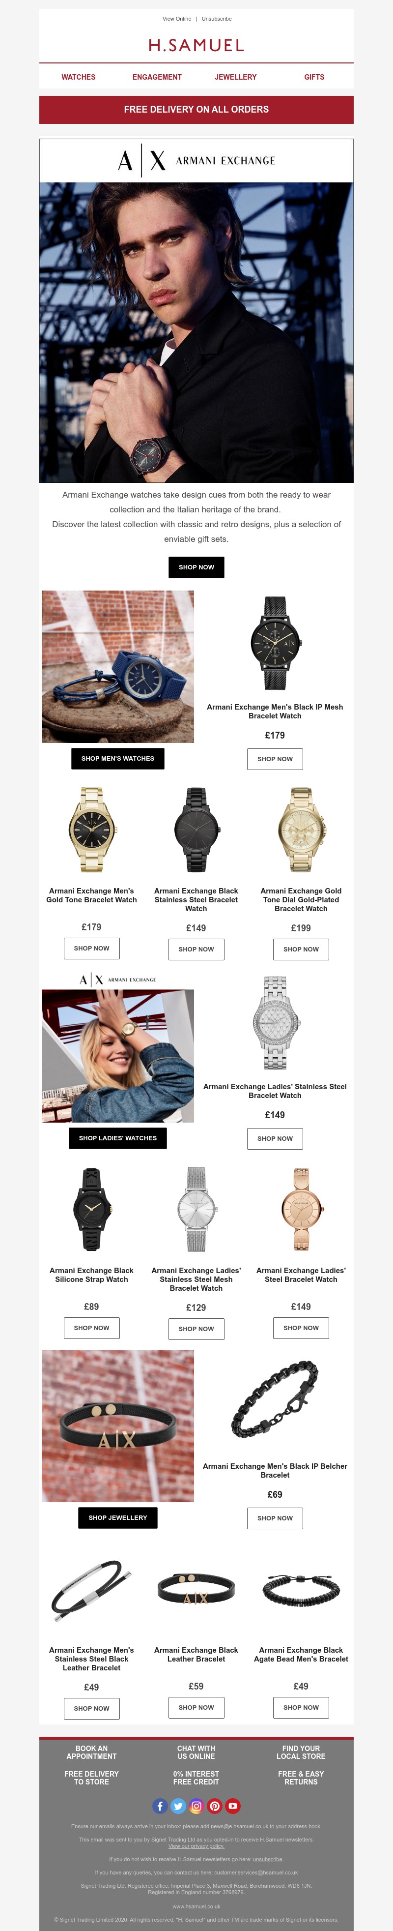Open the Pinterest social icon

pyautogui.click(x=215, y=1806)
